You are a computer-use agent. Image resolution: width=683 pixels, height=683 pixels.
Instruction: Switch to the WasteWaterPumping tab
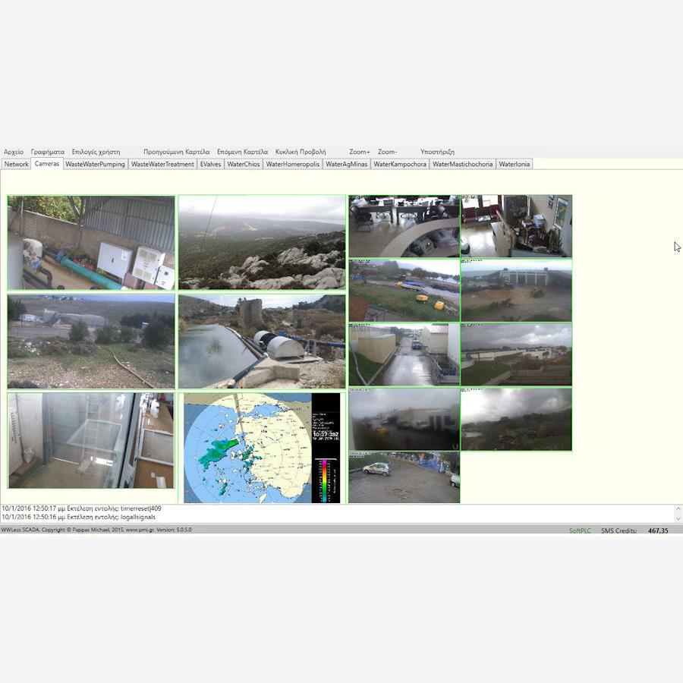95,164
